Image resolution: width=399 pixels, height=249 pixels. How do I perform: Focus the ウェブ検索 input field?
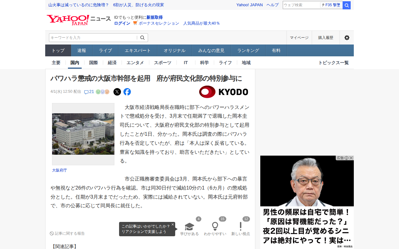coord(301,5)
